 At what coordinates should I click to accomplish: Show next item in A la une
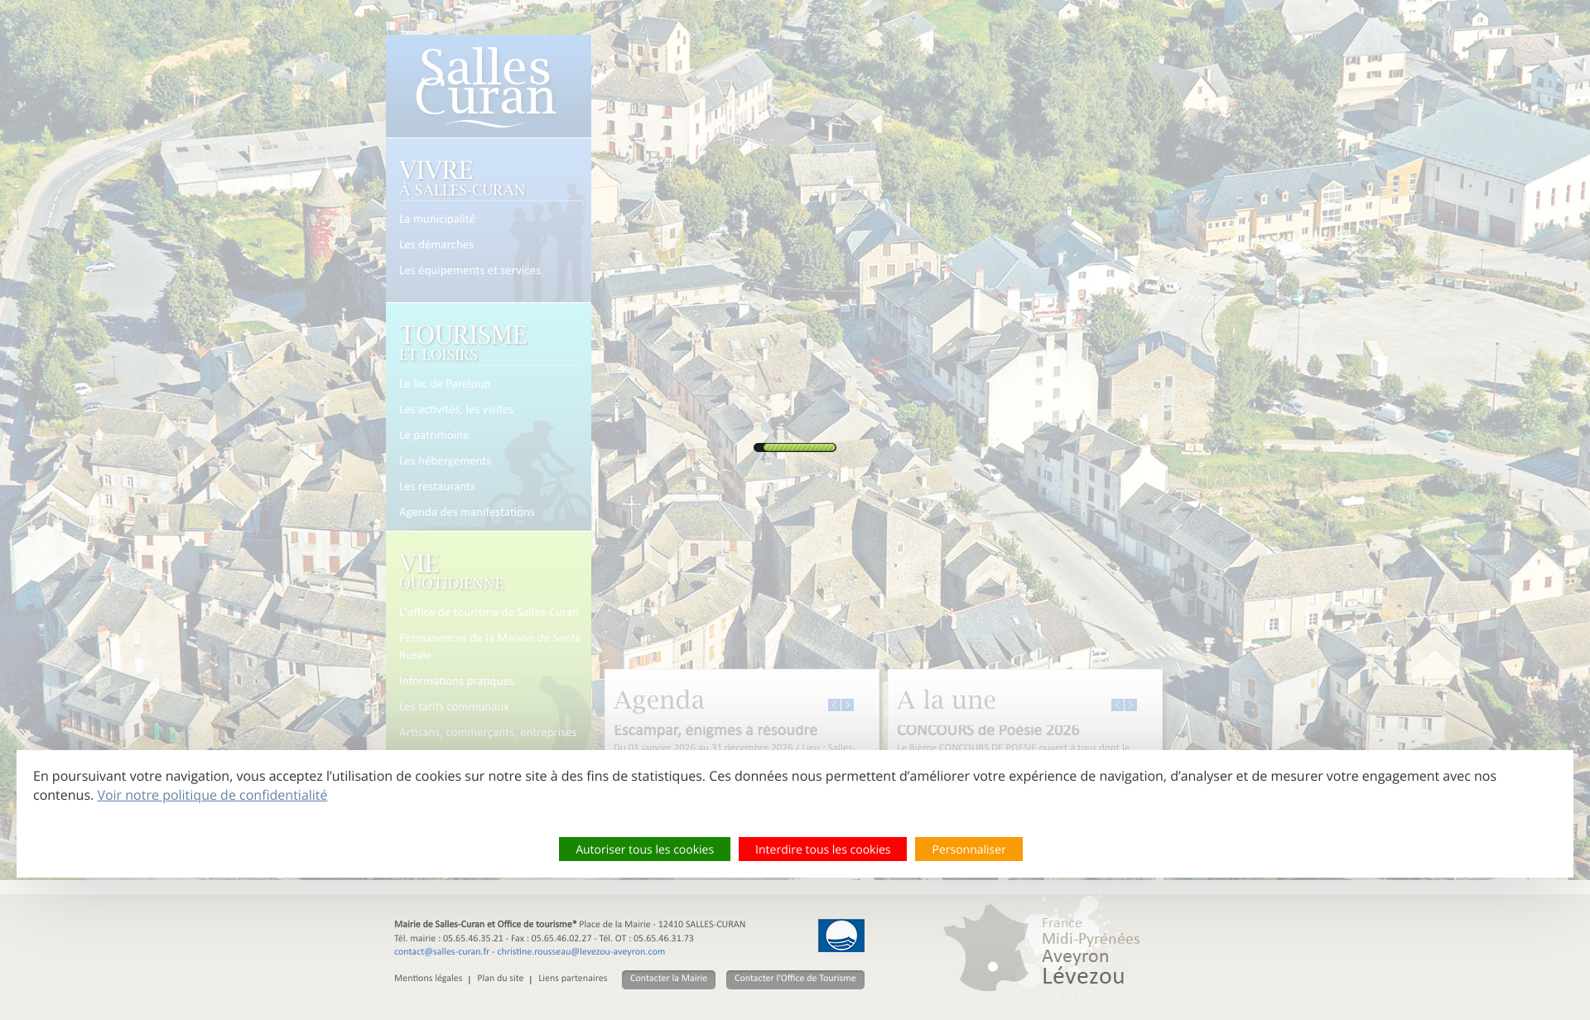[1130, 705]
